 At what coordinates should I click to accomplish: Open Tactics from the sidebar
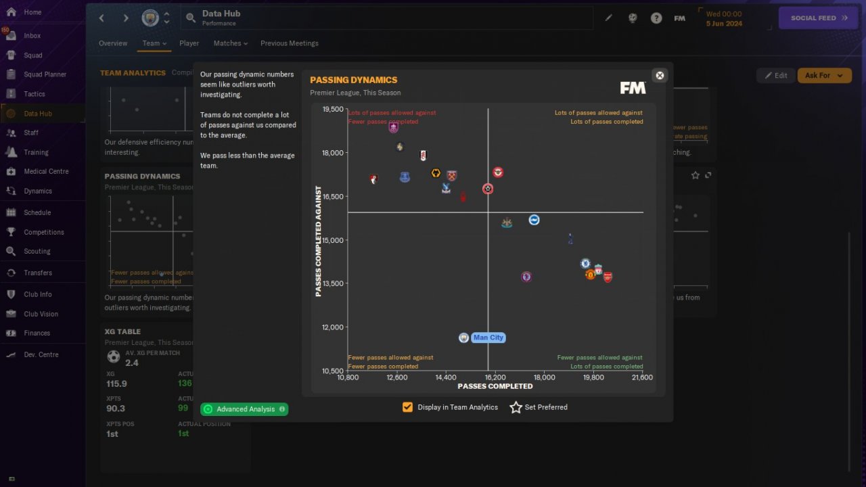[34, 94]
